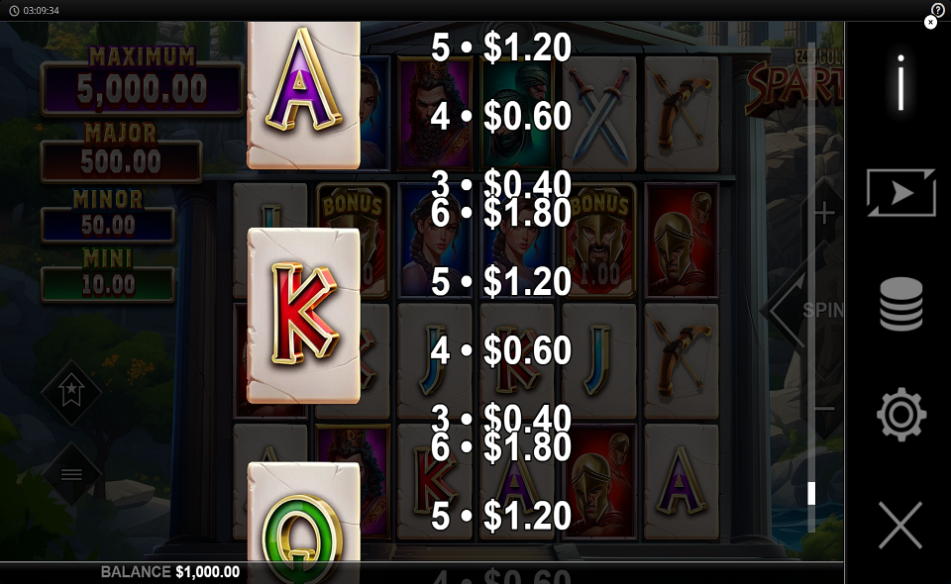Click the help question mark icon
Image resolution: width=951 pixels, height=584 pixels.
(x=938, y=9)
